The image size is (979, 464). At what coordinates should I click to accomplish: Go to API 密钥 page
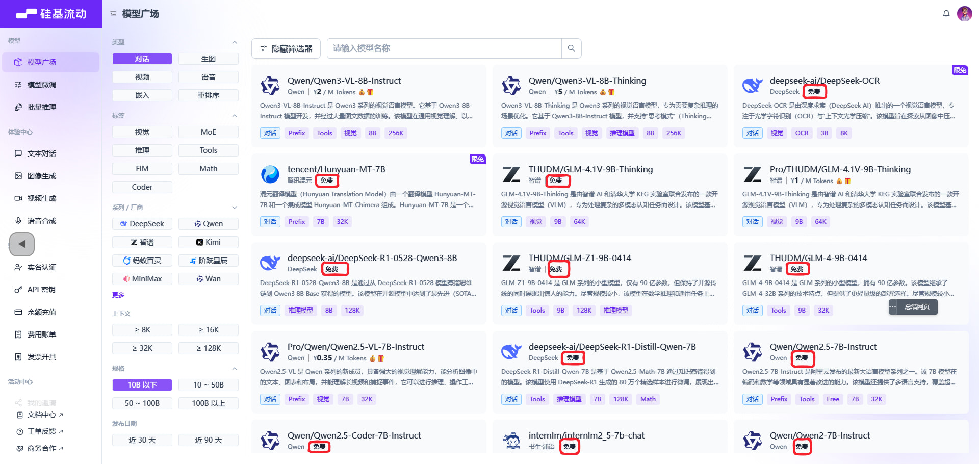(x=41, y=290)
